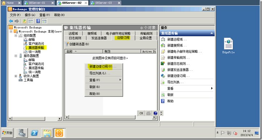Click the 新建接受域 action icon
Image resolution: width=262 pixels, height=140 pixels.
point(163,45)
